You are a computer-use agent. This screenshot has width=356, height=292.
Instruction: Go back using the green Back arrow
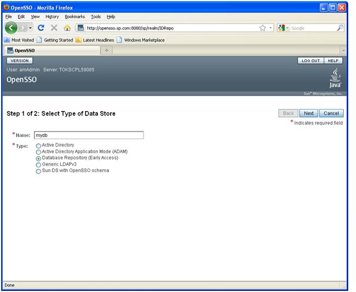coord(11,28)
